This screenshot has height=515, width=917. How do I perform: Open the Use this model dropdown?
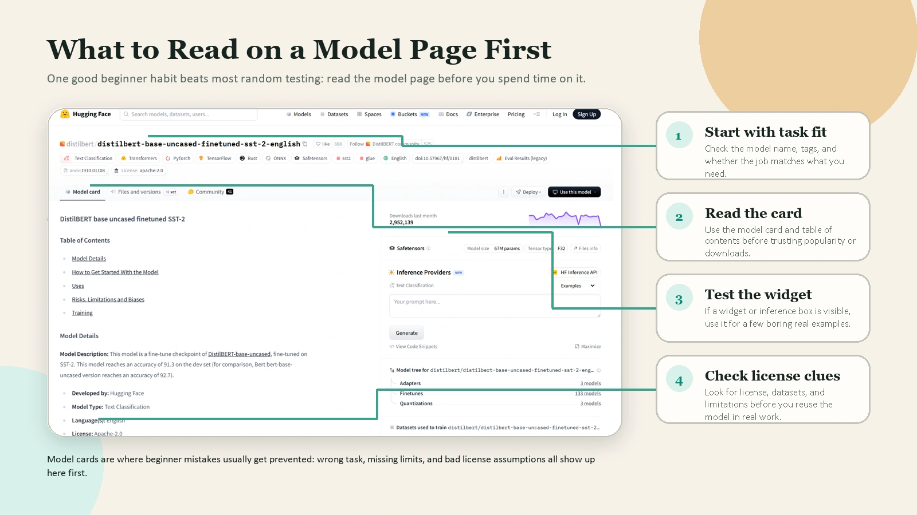tap(574, 192)
